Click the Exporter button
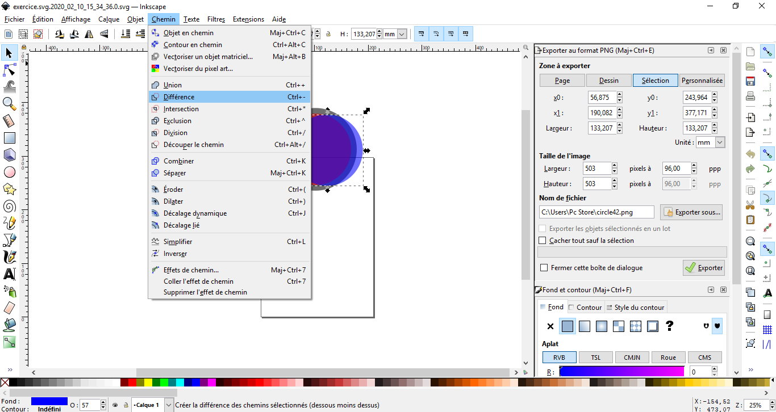 pos(704,268)
